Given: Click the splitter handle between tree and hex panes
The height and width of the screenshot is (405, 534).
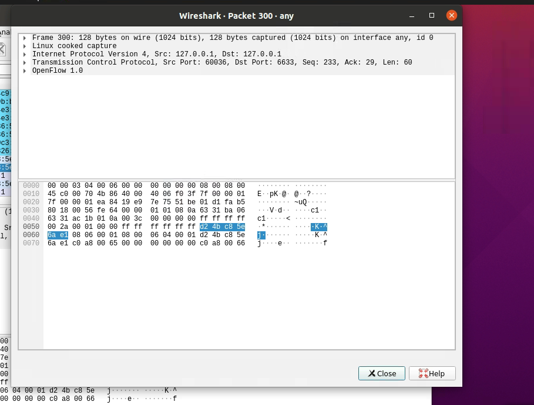Looking at the screenshot, I should tap(237, 180).
